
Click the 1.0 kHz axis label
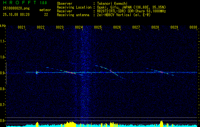(x=3, y=57)
